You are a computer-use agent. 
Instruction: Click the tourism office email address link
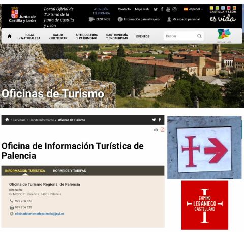[40, 214]
